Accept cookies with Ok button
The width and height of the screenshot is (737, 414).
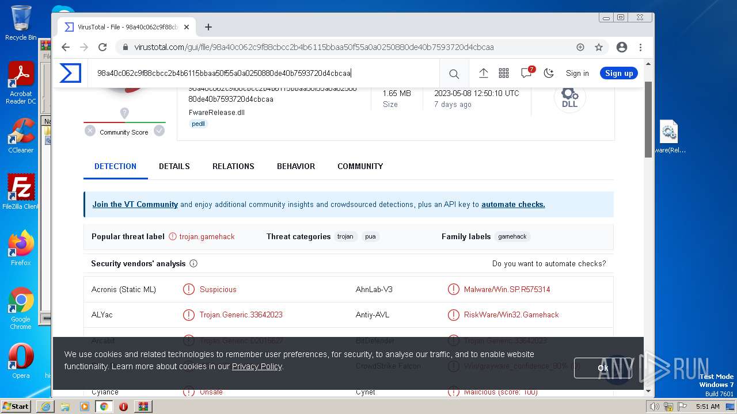(x=603, y=367)
